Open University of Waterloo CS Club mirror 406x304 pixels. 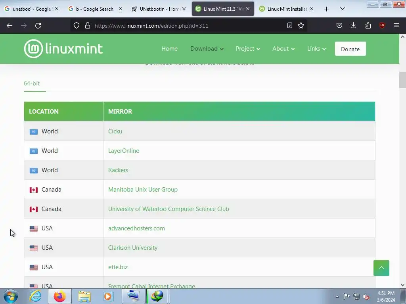(x=169, y=209)
